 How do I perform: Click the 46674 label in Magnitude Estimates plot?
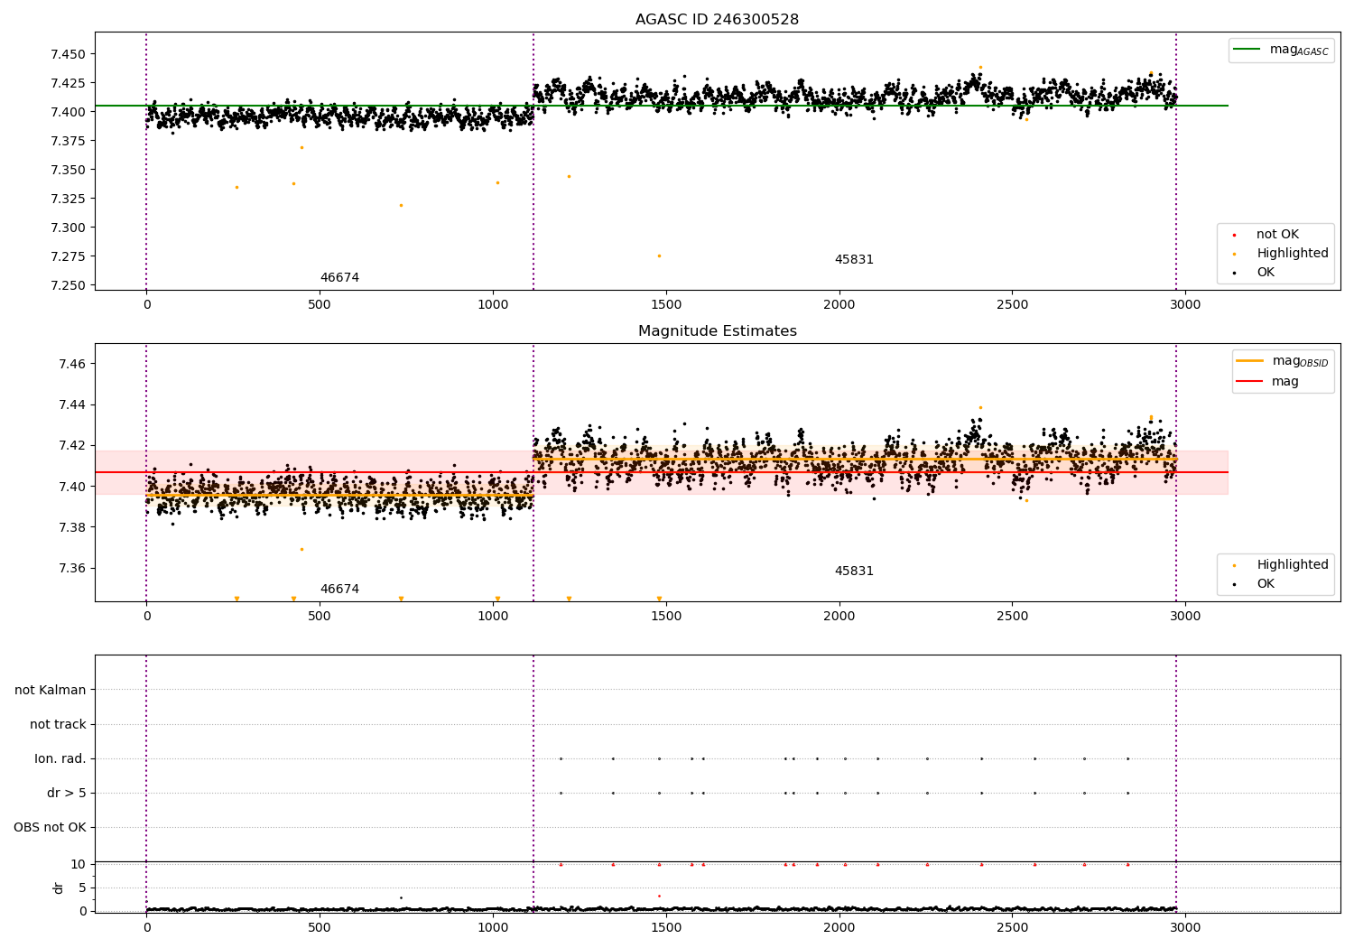[x=339, y=590]
